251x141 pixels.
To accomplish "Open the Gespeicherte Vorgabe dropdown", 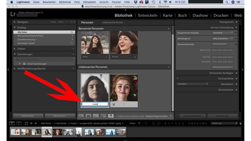I will coord(223,33).
